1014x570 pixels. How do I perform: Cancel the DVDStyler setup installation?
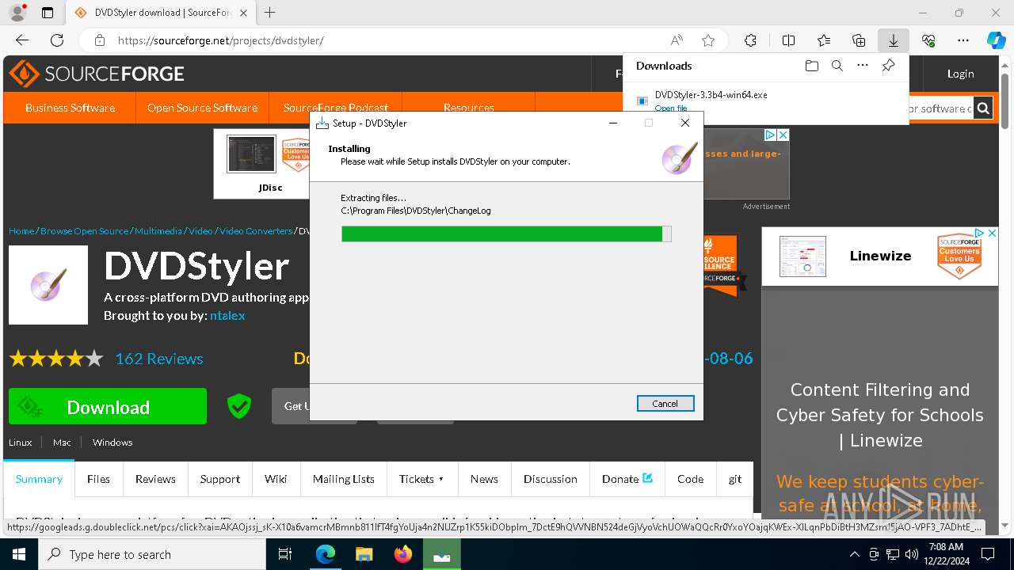point(665,404)
